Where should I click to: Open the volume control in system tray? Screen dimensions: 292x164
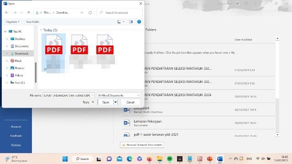(x=263, y=159)
